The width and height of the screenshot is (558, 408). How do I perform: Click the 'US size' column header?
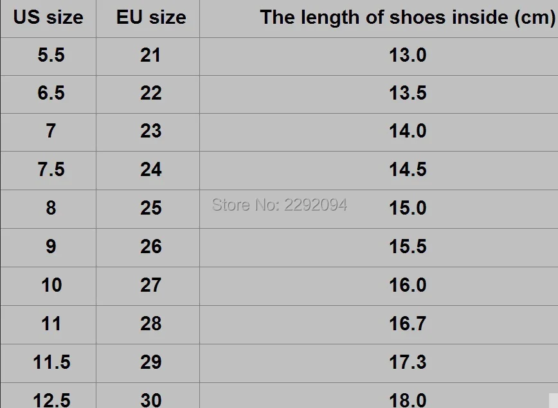48,17
